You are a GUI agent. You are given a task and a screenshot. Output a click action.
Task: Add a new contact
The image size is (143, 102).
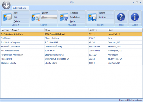click(21, 13)
